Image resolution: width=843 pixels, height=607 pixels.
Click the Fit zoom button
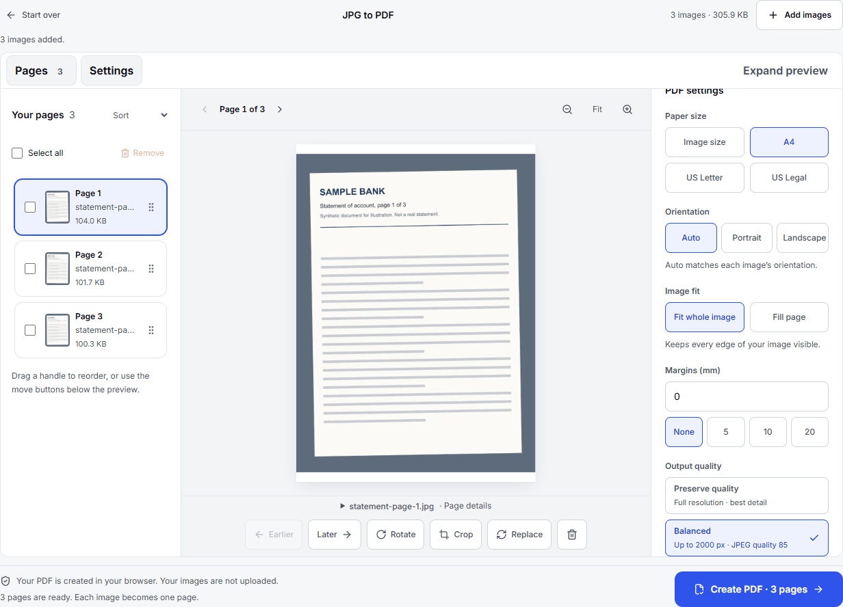point(597,109)
